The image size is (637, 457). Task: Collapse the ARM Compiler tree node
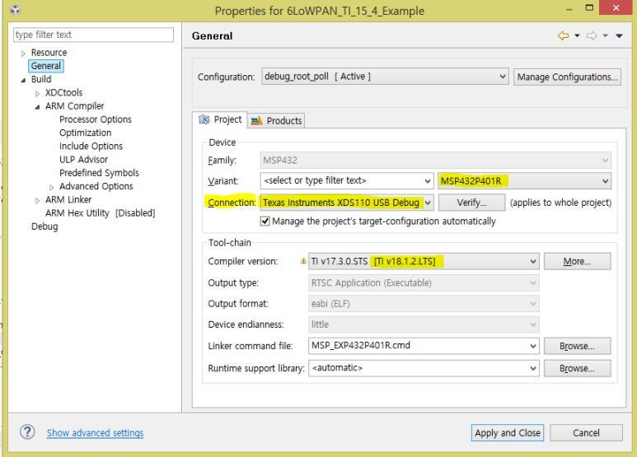click(x=38, y=106)
